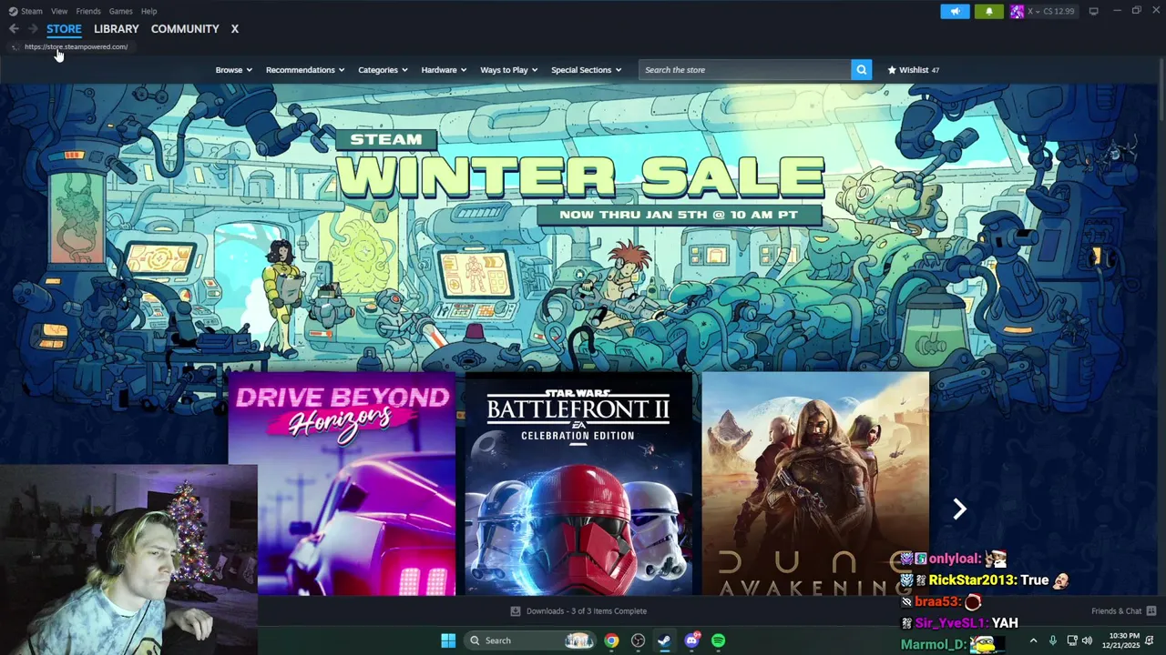The width and height of the screenshot is (1166, 655).
Task: Open the green notifications bell
Action: tap(989, 11)
